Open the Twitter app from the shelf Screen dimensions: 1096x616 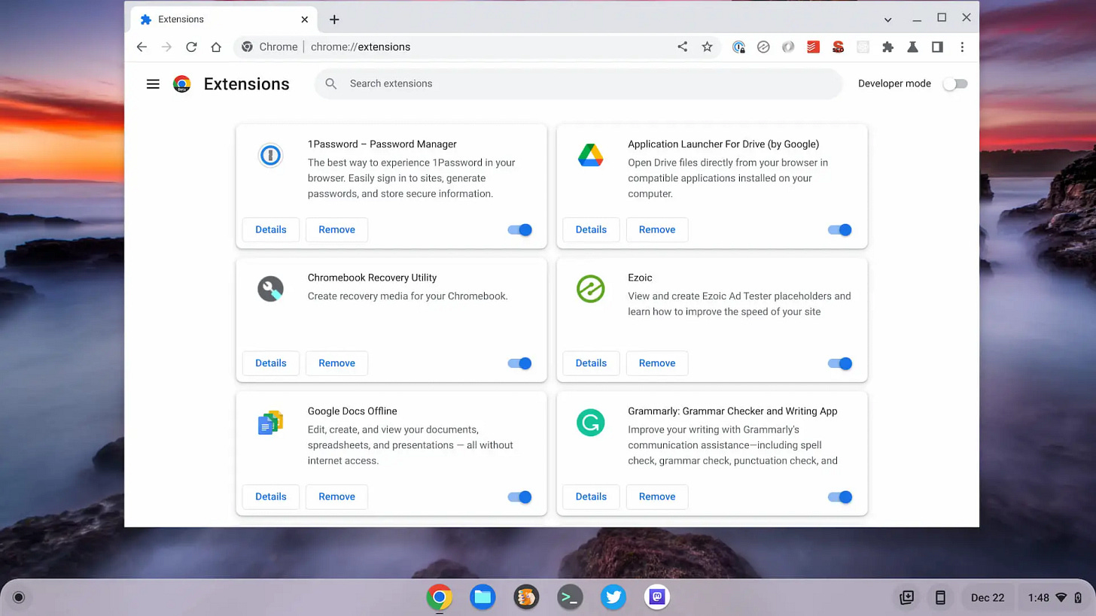(613, 597)
